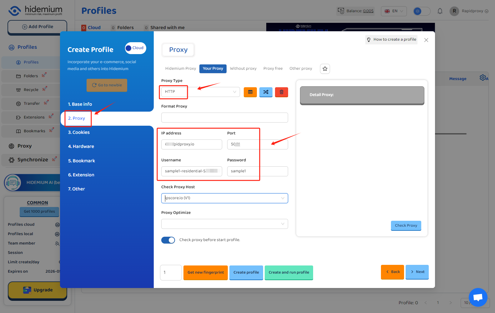Viewport: 495px width, 313px height.
Task: Open the EN language dropdown
Action: [x=394, y=11]
